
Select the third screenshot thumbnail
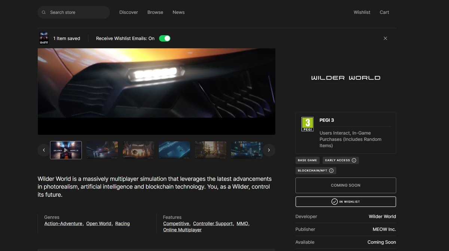click(138, 150)
